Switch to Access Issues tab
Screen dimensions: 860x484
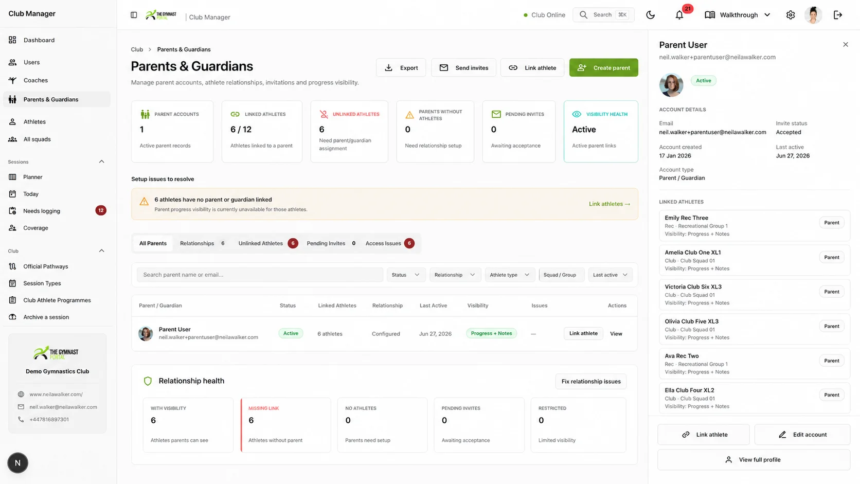point(389,243)
